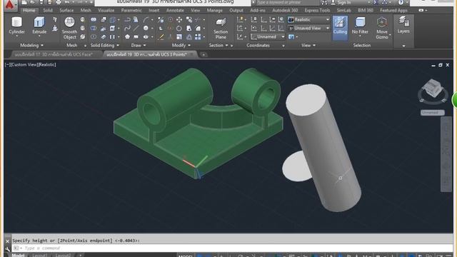Open the Insert ribbon tab
Screen dimensions: 457x257
coord(154,10)
